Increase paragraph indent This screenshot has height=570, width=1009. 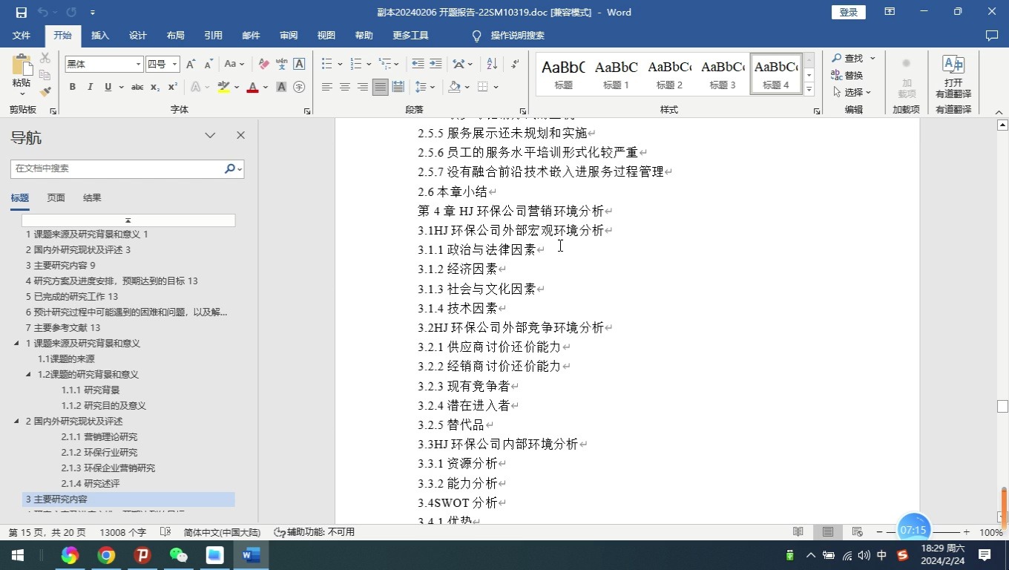point(436,64)
